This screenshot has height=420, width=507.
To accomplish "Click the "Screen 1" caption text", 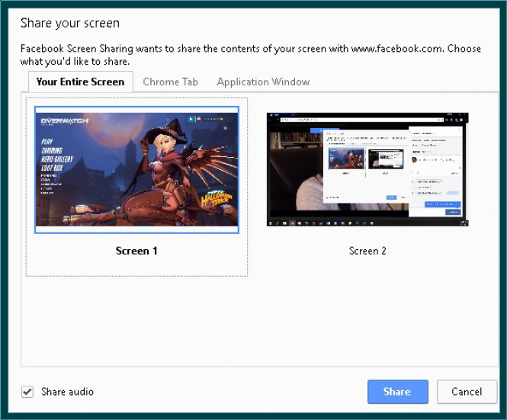I will click(x=136, y=251).
